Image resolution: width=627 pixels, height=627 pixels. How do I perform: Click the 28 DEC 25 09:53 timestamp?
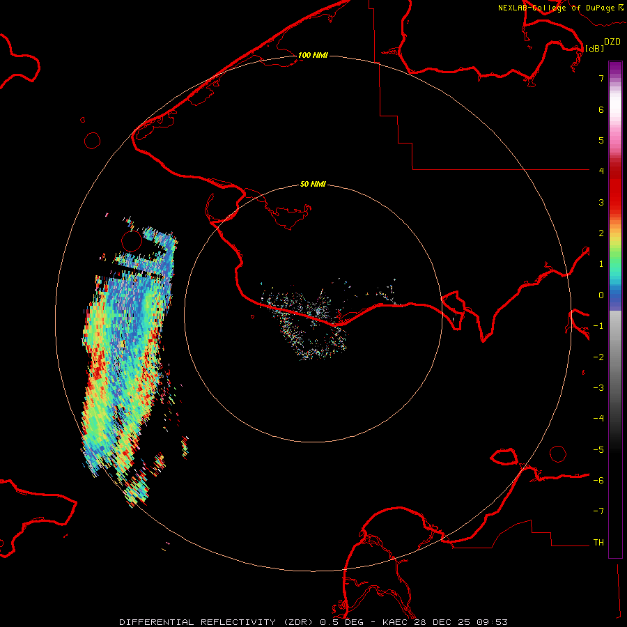pyautogui.click(x=461, y=622)
